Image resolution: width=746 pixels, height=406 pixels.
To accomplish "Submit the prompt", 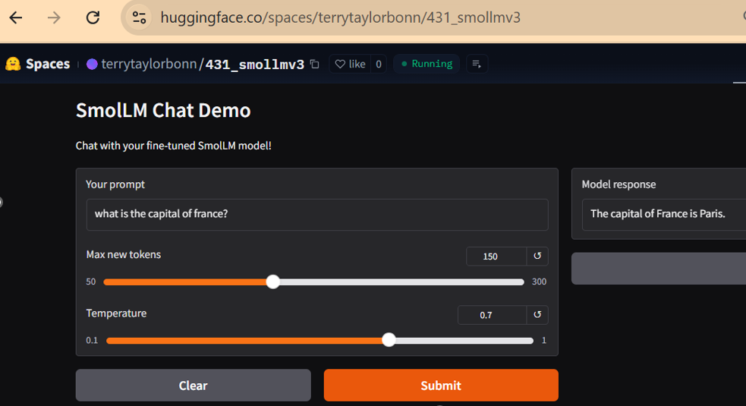I will pyautogui.click(x=441, y=385).
